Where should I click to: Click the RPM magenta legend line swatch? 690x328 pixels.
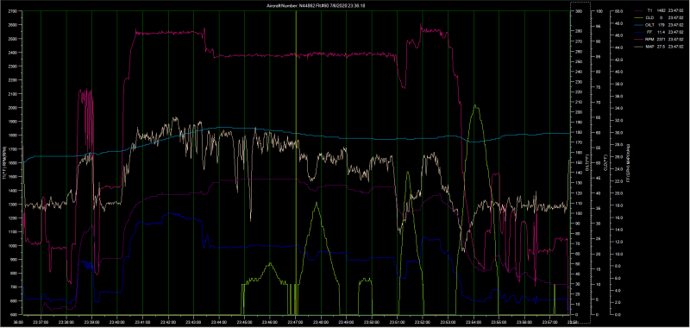point(638,39)
